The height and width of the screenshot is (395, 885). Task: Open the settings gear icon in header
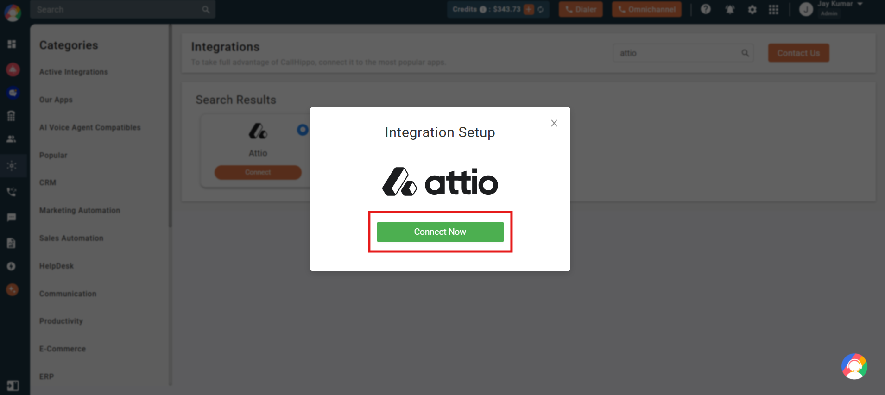pos(752,10)
